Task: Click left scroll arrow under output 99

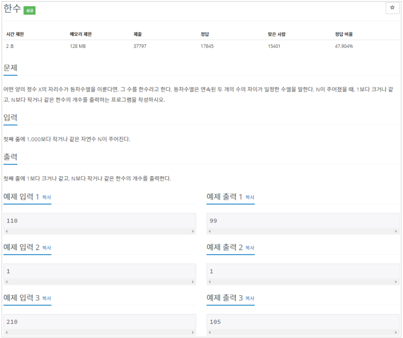Action: coord(210,231)
